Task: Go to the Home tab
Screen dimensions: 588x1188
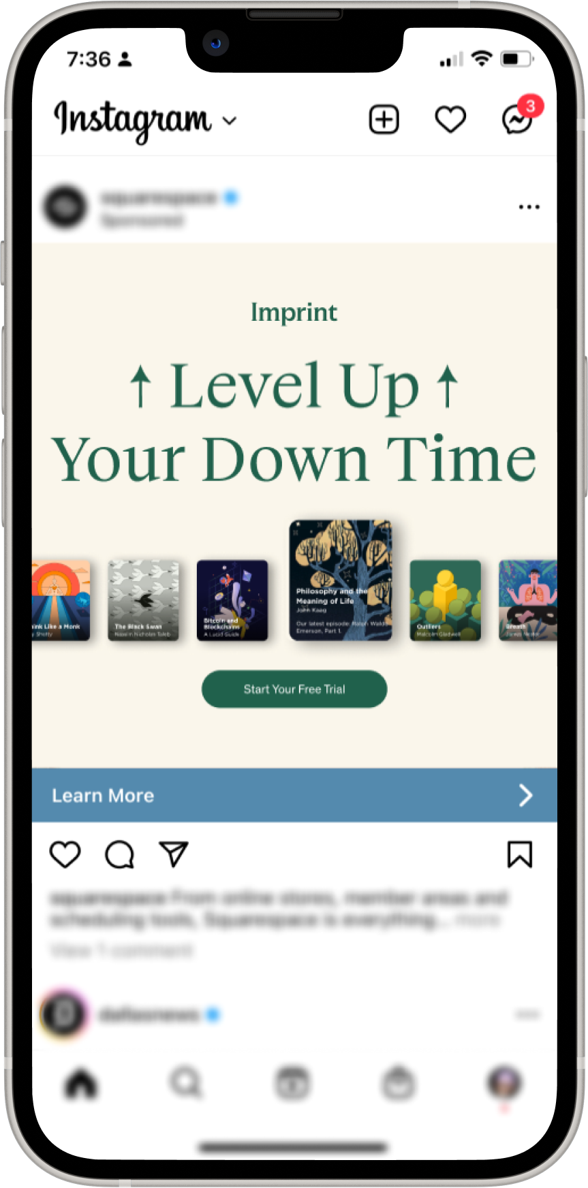Action: click(x=81, y=1083)
